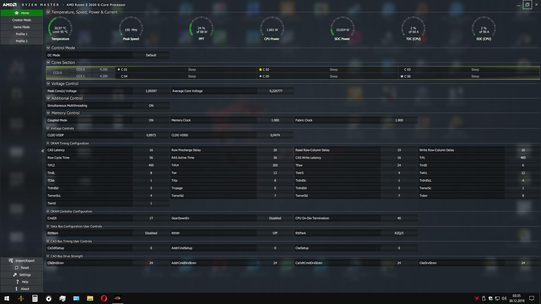Screen dimensions: 541x304
Task: Click Simultaneous Multithreading ON value
Action: (151, 106)
